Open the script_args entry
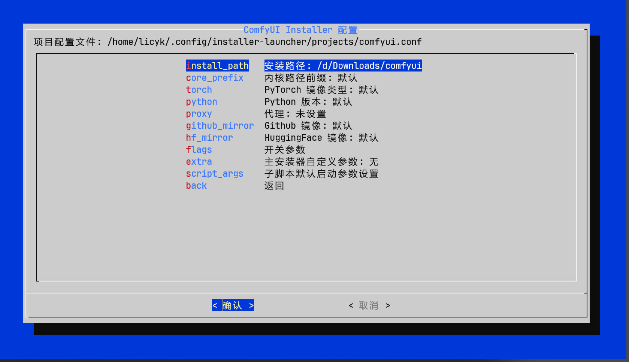The image size is (629, 362). pyautogui.click(x=215, y=174)
